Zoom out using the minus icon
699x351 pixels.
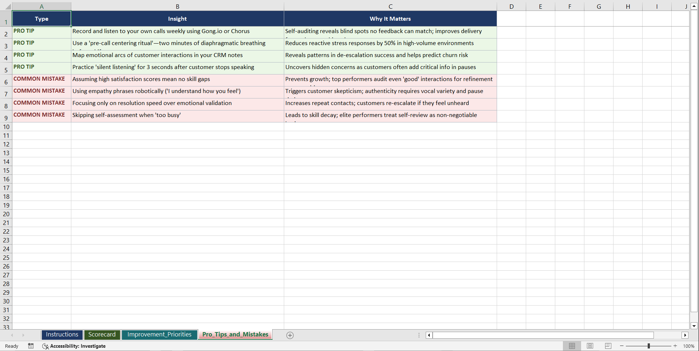coord(622,346)
